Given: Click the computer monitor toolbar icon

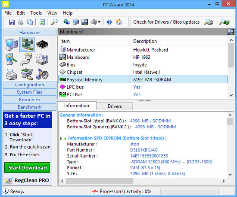Looking at the screenshot, I should click(x=76, y=22).
